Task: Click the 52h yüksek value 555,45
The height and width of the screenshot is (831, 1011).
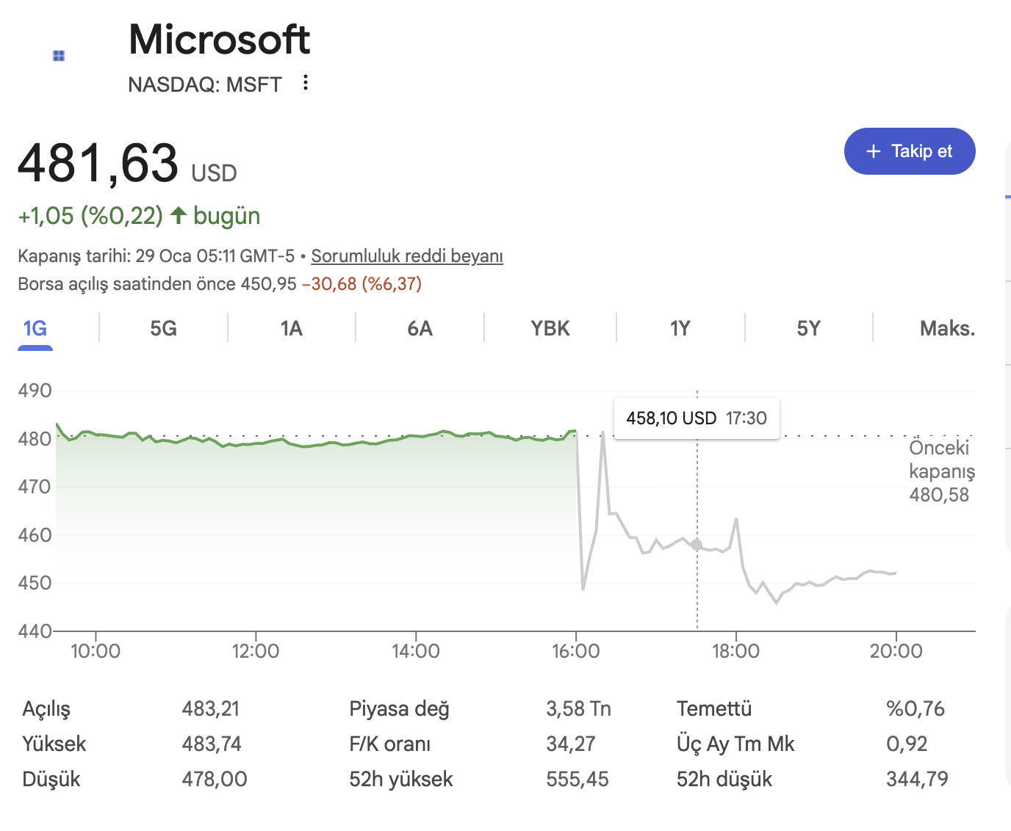Action: (x=578, y=779)
